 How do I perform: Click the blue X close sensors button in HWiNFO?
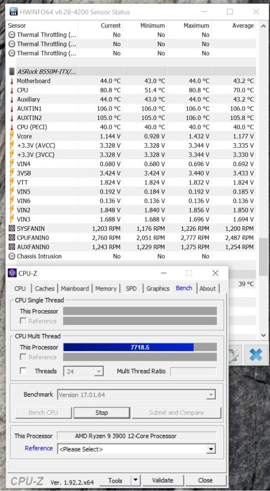point(256,354)
